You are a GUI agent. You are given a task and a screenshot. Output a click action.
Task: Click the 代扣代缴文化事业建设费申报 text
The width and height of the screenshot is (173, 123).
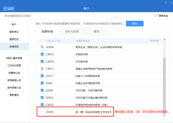[x=91, y=98]
